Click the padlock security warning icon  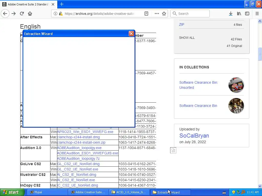[61, 14]
